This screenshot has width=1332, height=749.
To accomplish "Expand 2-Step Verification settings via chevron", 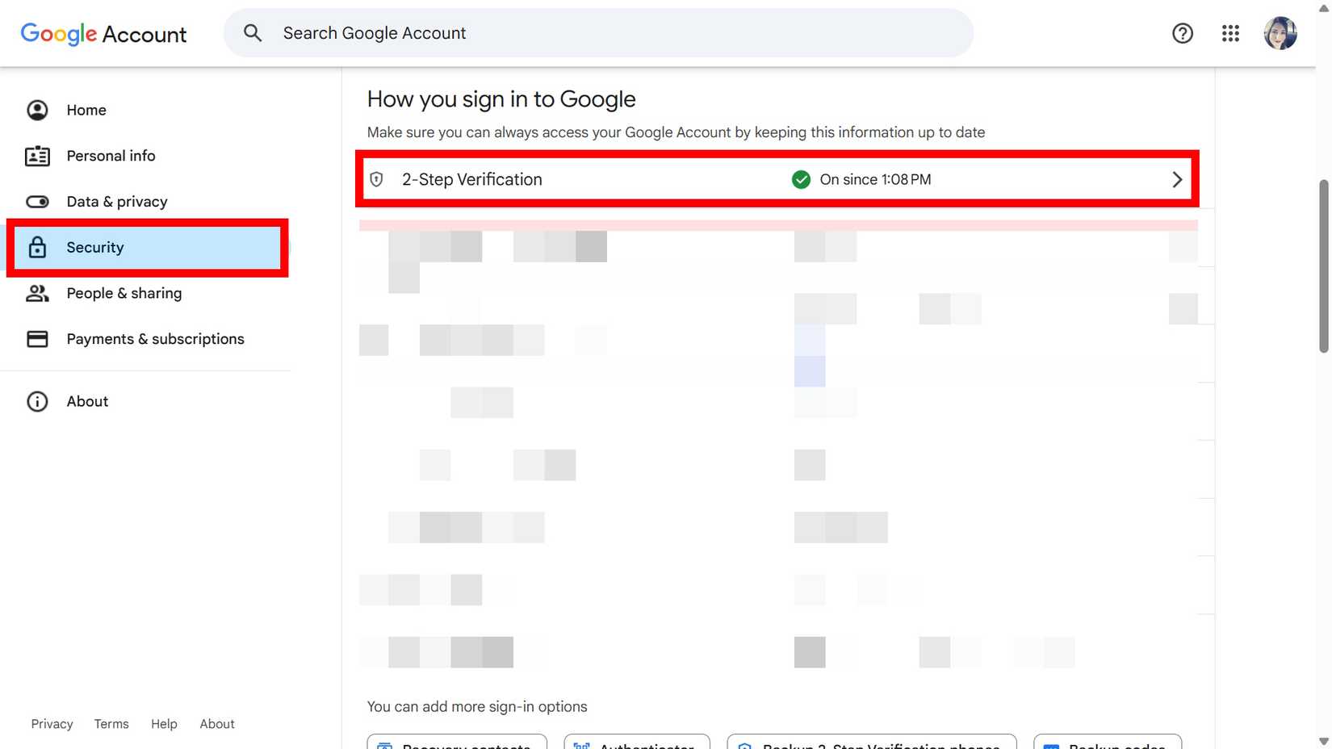I will pos(1177,179).
